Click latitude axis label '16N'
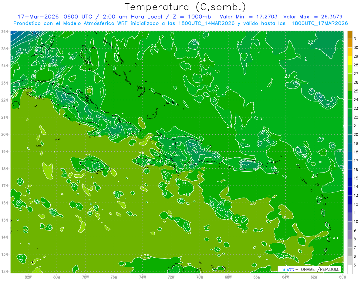364x281 pixels. coord(4,203)
